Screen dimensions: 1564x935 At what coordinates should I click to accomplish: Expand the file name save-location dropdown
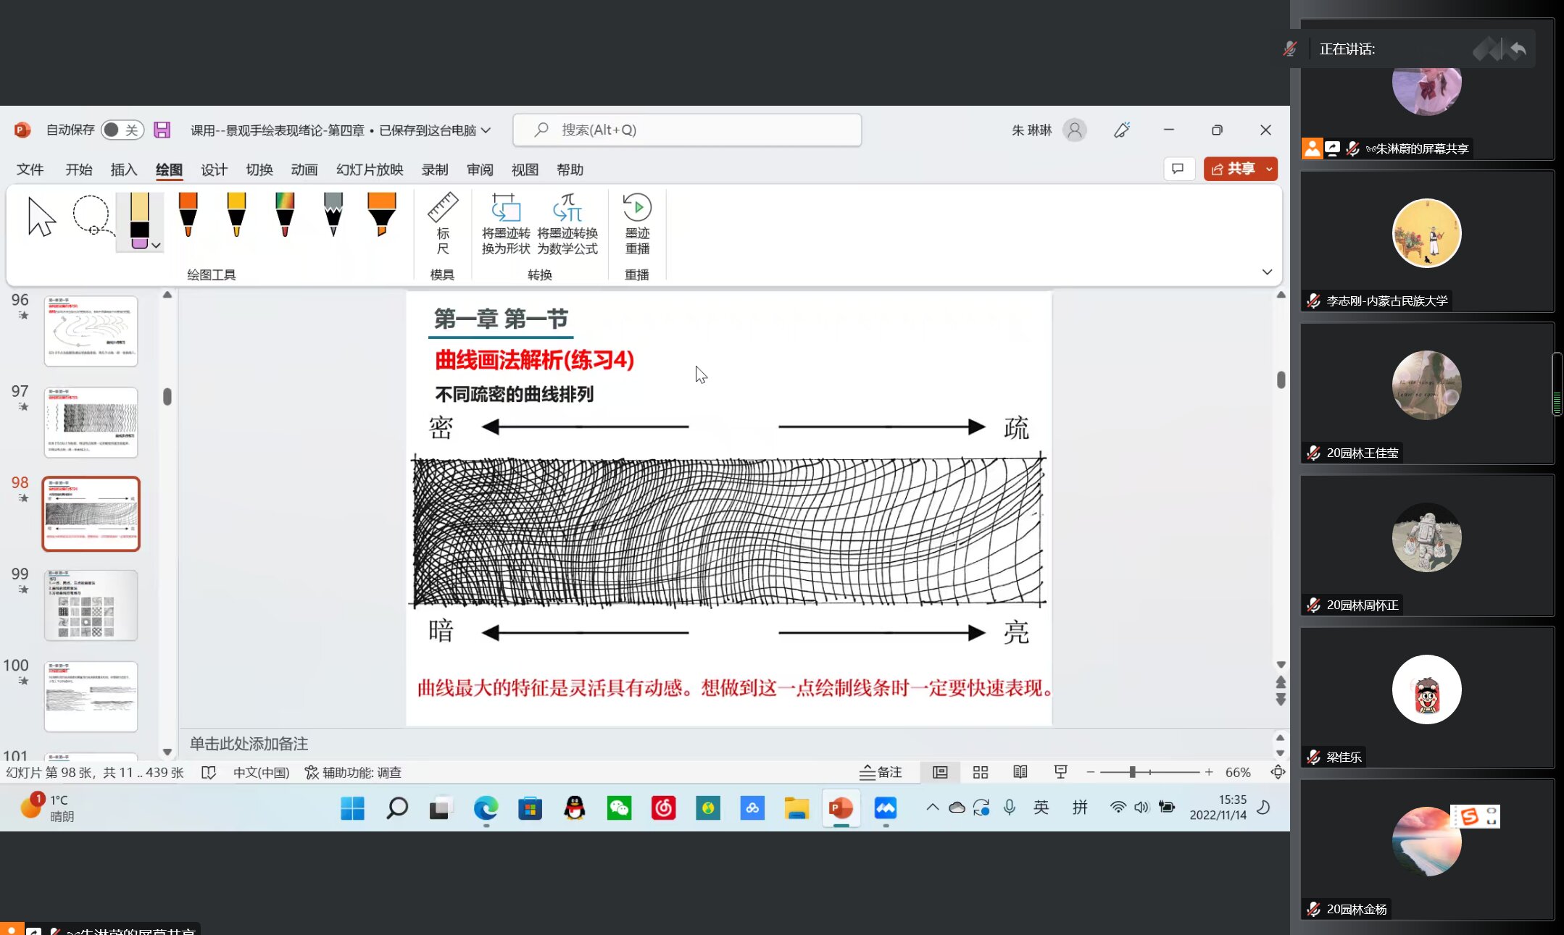point(486,130)
